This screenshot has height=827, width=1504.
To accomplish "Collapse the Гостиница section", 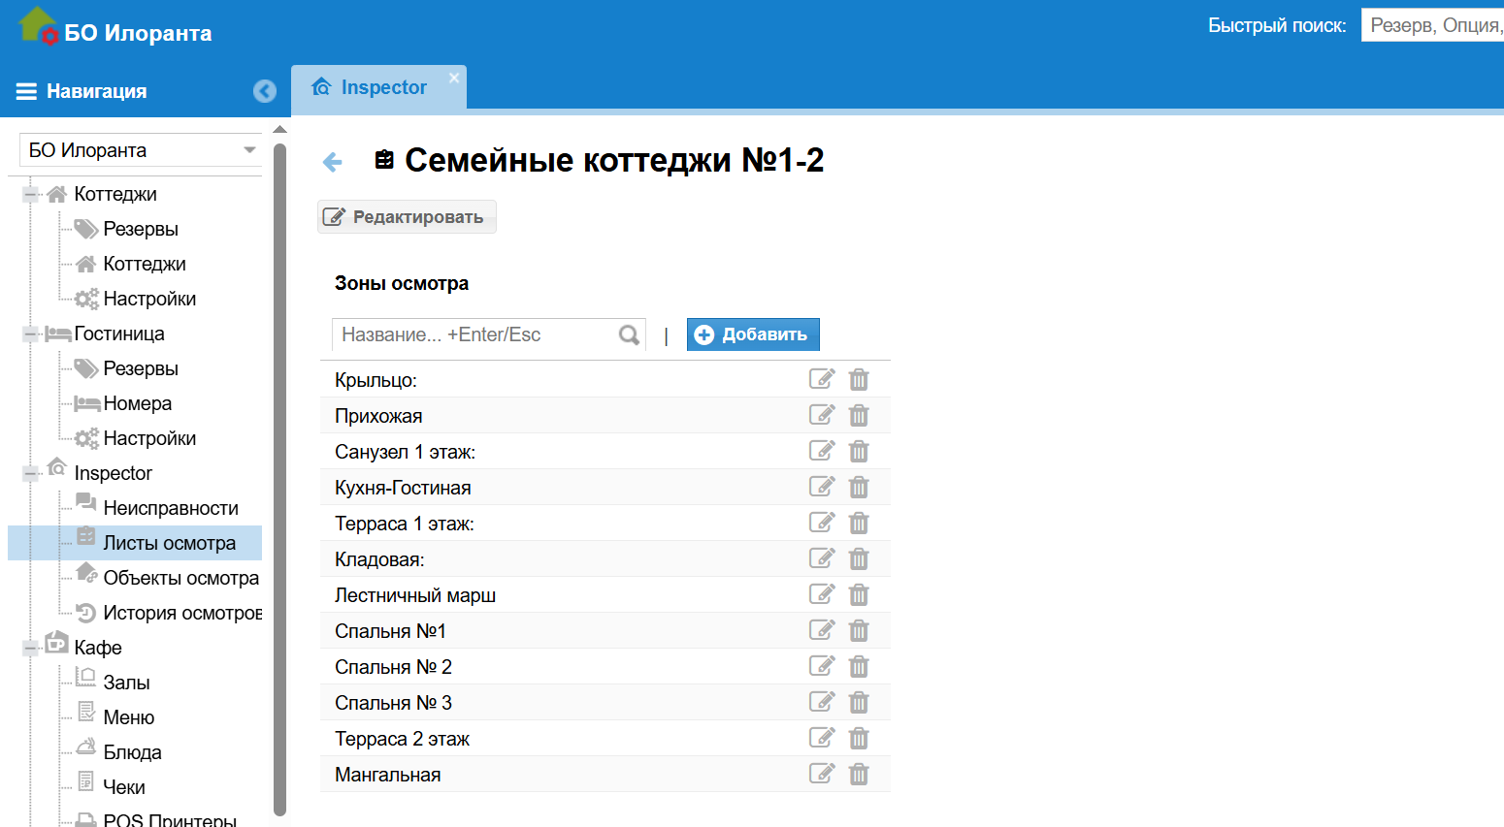I will click(x=29, y=333).
